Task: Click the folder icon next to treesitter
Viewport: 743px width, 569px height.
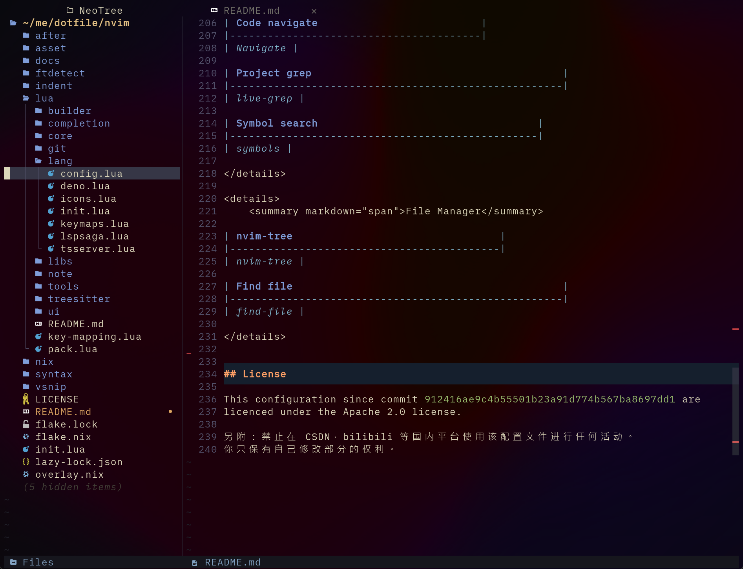Action: point(38,299)
